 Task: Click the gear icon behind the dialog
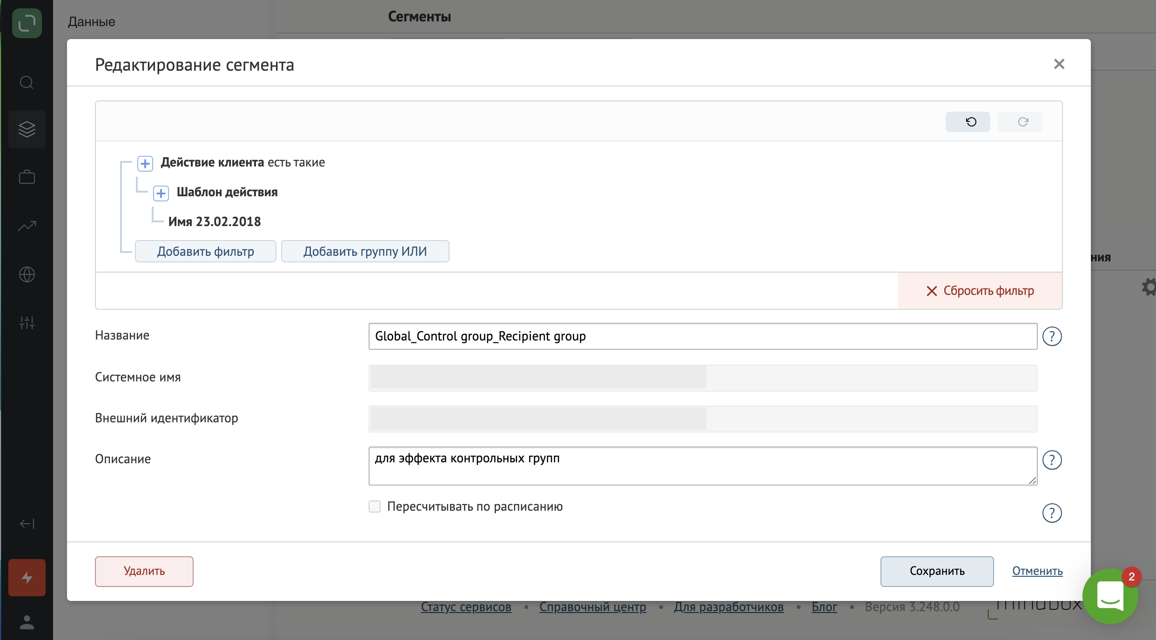tap(1149, 287)
